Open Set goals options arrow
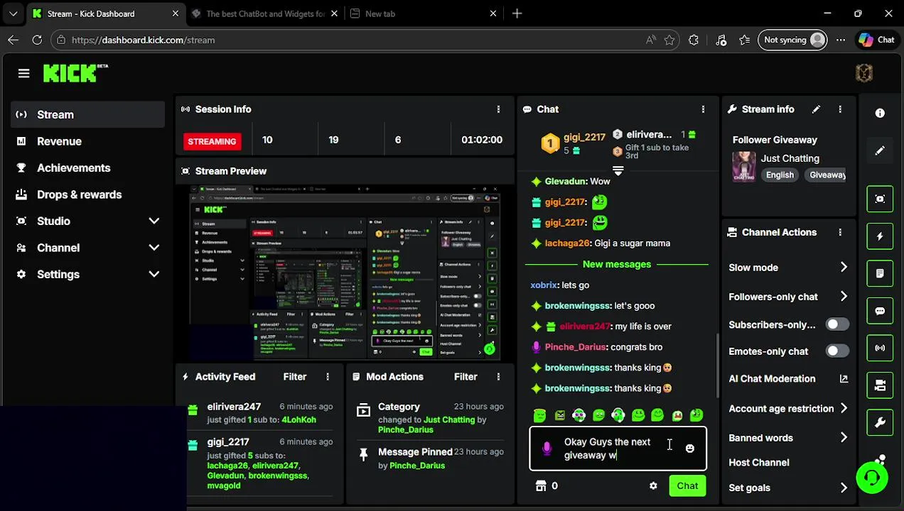Screen dimensions: 904x511 (x=844, y=488)
